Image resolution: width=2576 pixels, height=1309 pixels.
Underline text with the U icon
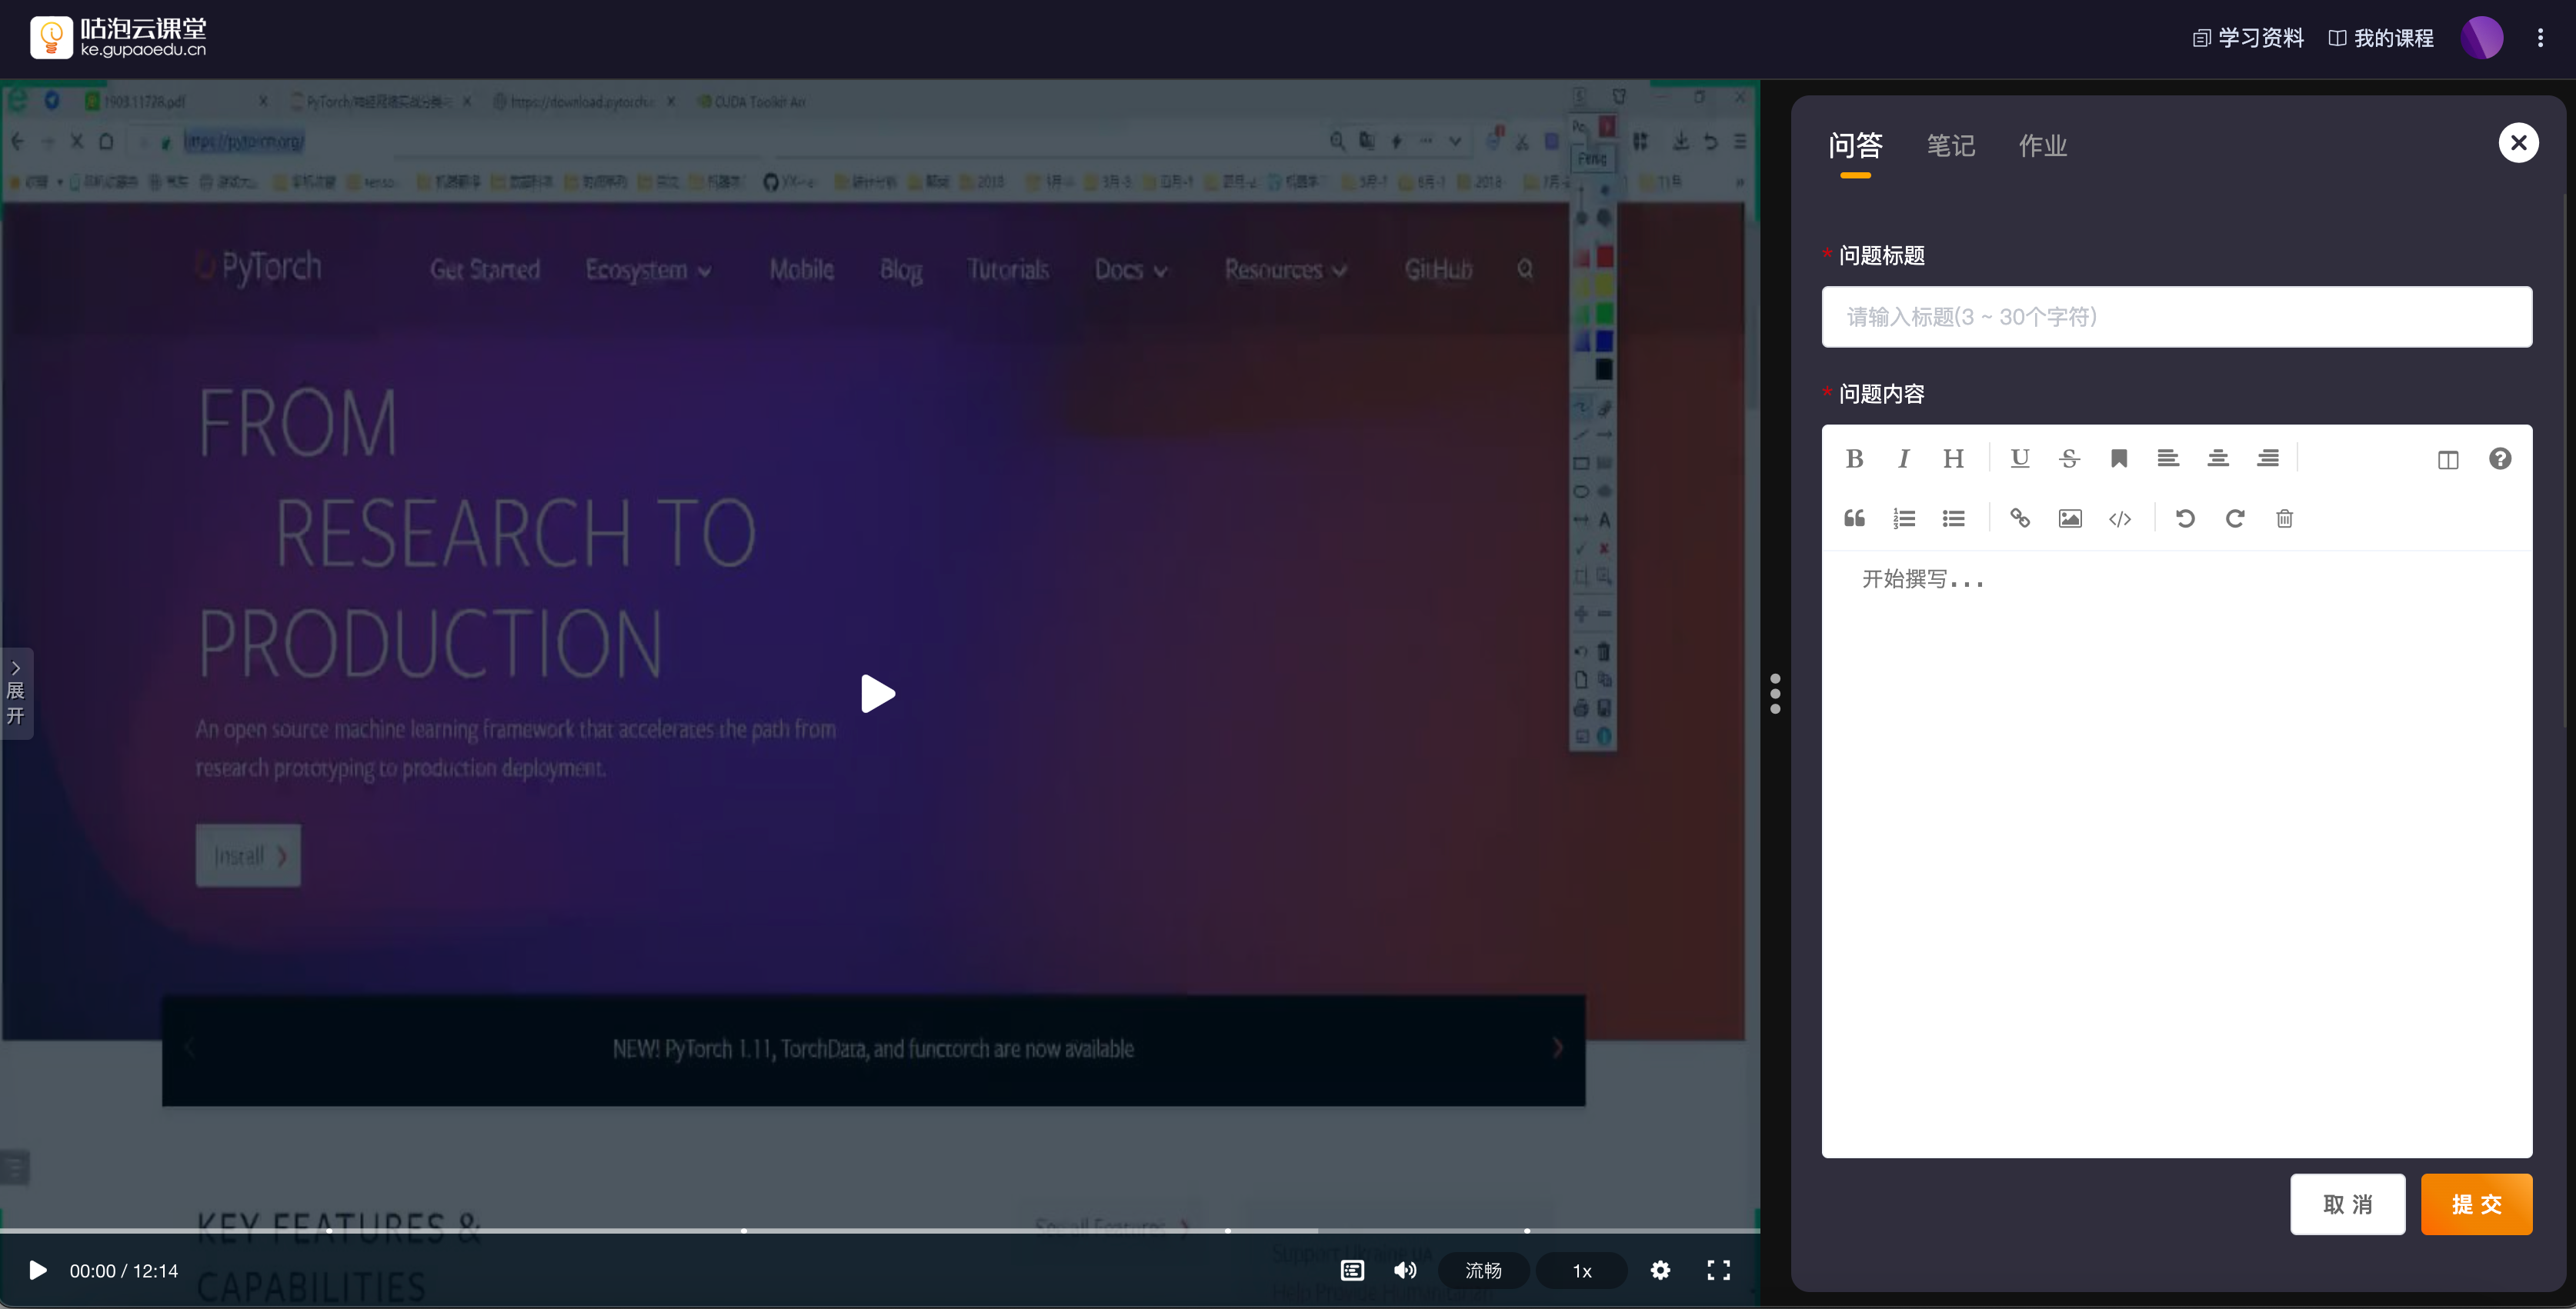(2020, 458)
